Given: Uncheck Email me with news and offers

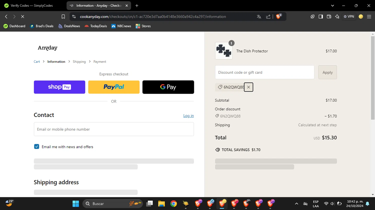Looking at the screenshot, I should pyautogui.click(x=37, y=146).
